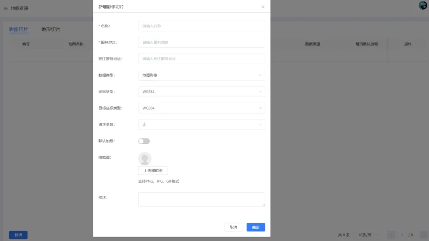429x241 pixels.
Task: Close the 新增影像切片 dialog with X icon
Action: (x=263, y=7)
